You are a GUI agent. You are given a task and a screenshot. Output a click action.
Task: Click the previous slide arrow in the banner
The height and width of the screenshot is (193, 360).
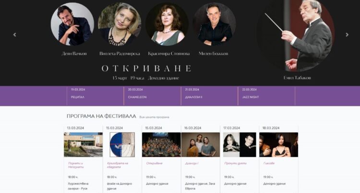[x=15, y=35]
